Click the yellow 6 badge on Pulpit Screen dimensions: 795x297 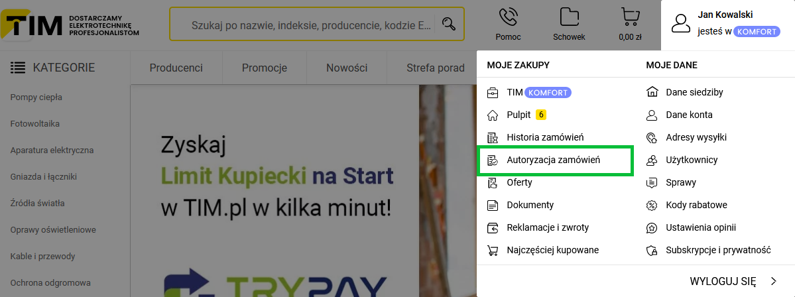[x=541, y=115]
